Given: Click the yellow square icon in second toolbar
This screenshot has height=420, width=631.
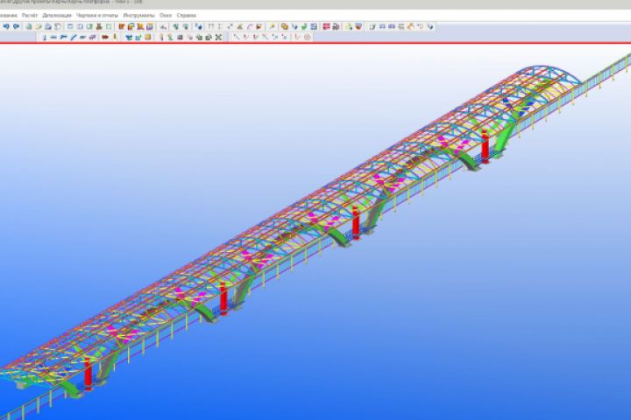Looking at the screenshot, I should [x=148, y=37].
